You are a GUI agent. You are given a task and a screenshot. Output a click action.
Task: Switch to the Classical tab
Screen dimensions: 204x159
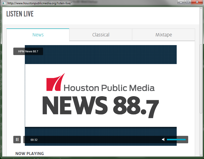(101, 35)
